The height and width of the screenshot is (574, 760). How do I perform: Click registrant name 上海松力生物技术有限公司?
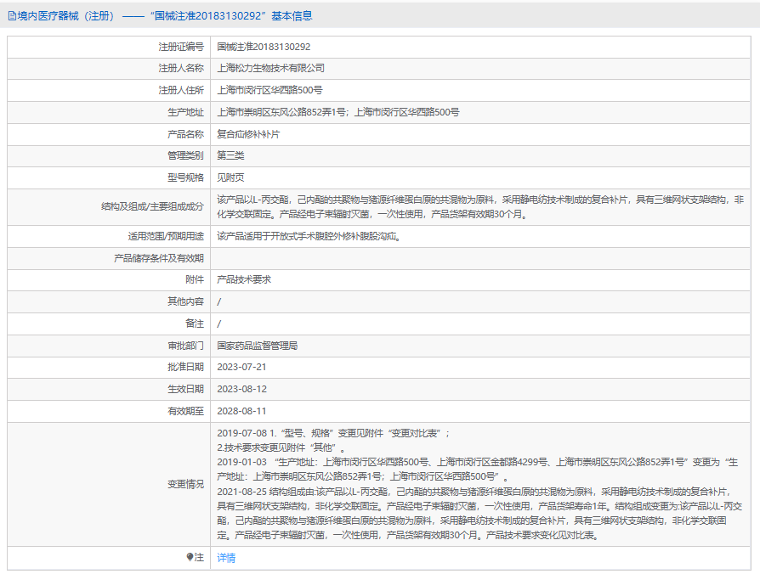click(270, 68)
